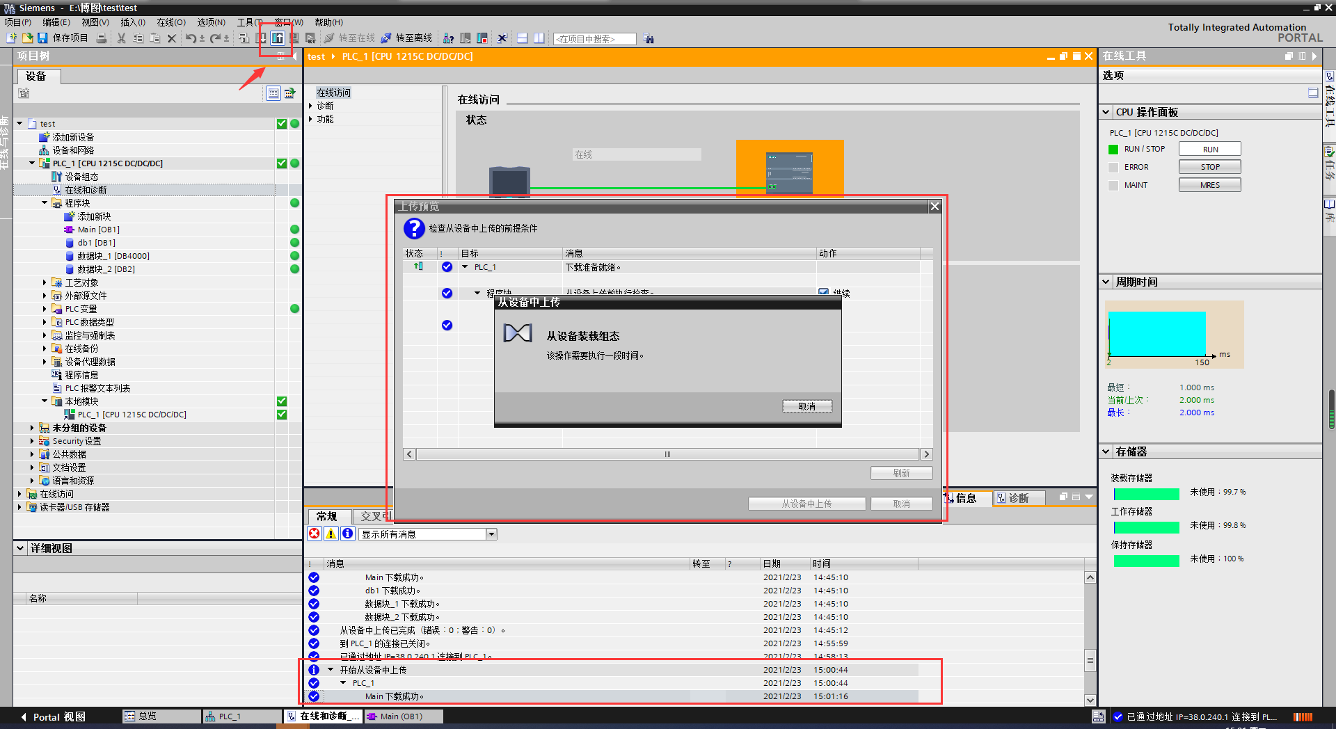Click the message list vertical scrollbar
This screenshot has width=1336, height=729.
point(1090,660)
